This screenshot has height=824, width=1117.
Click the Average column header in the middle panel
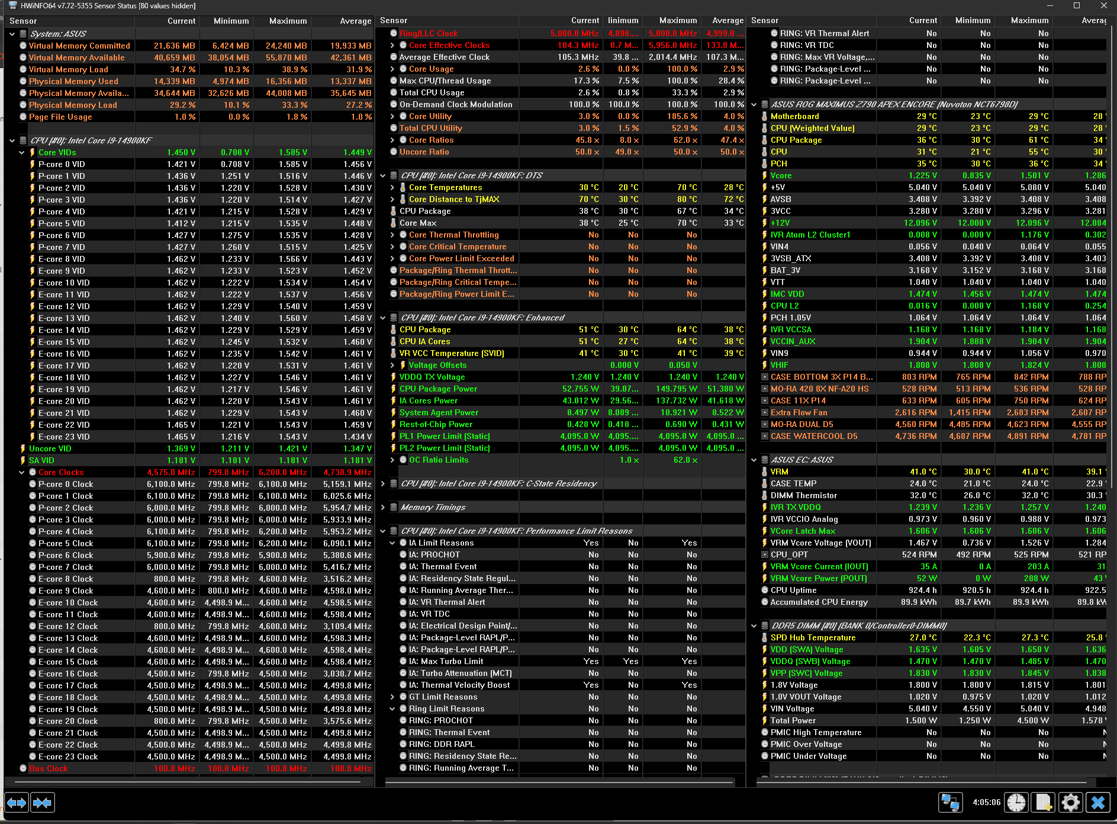723,20
